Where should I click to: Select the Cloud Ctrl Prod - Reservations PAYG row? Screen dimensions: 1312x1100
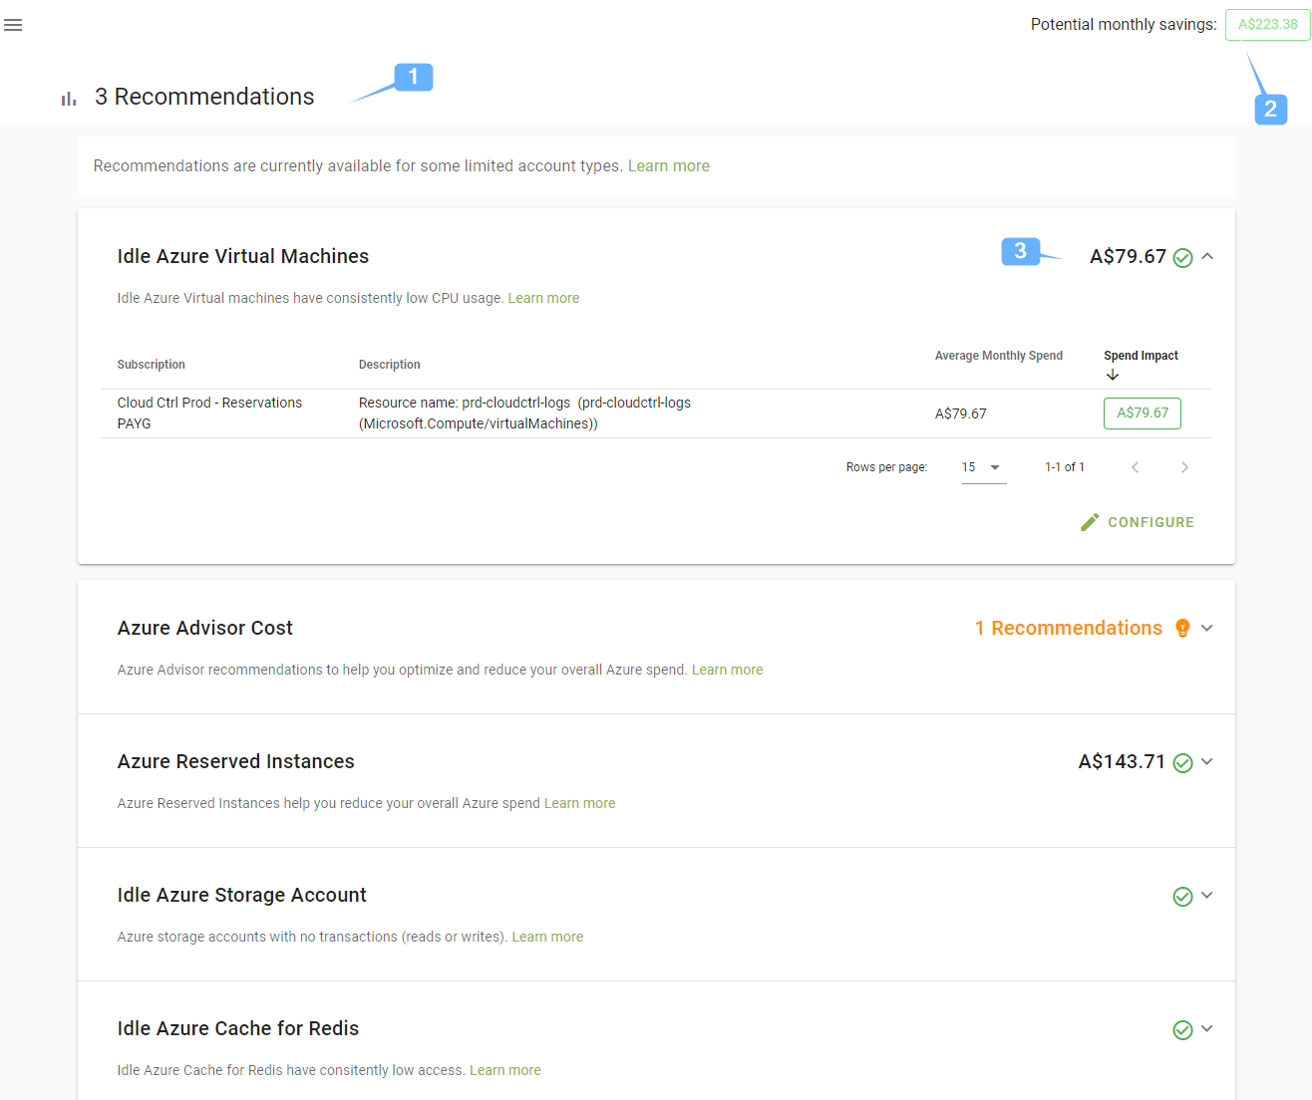tap(399, 412)
